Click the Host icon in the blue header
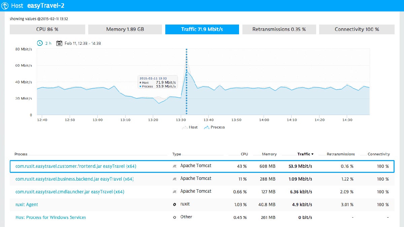This screenshot has width=404, height=227. click(4, 5)
